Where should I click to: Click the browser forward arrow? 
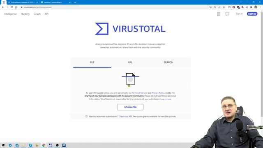click(7, 7)
